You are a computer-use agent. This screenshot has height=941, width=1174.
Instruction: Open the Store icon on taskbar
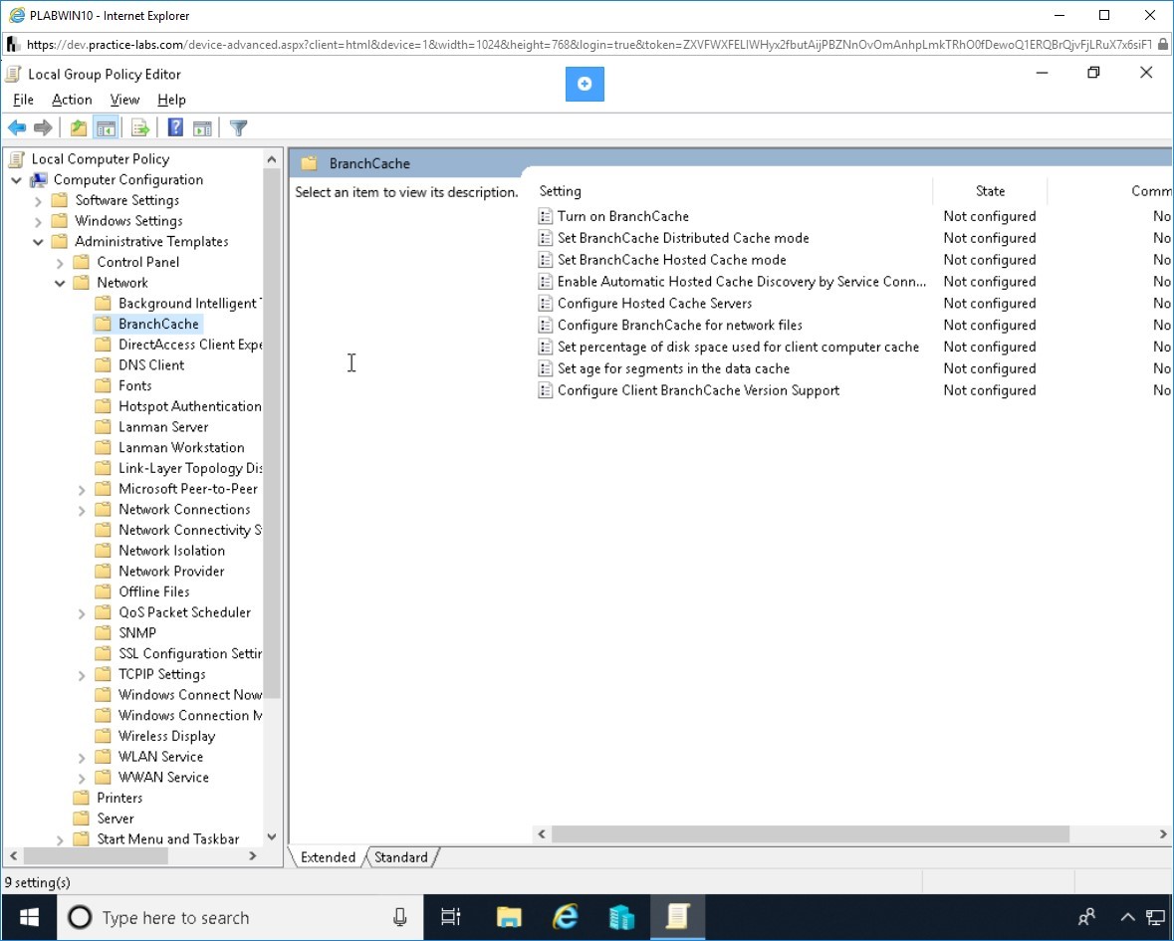[621, 916]
